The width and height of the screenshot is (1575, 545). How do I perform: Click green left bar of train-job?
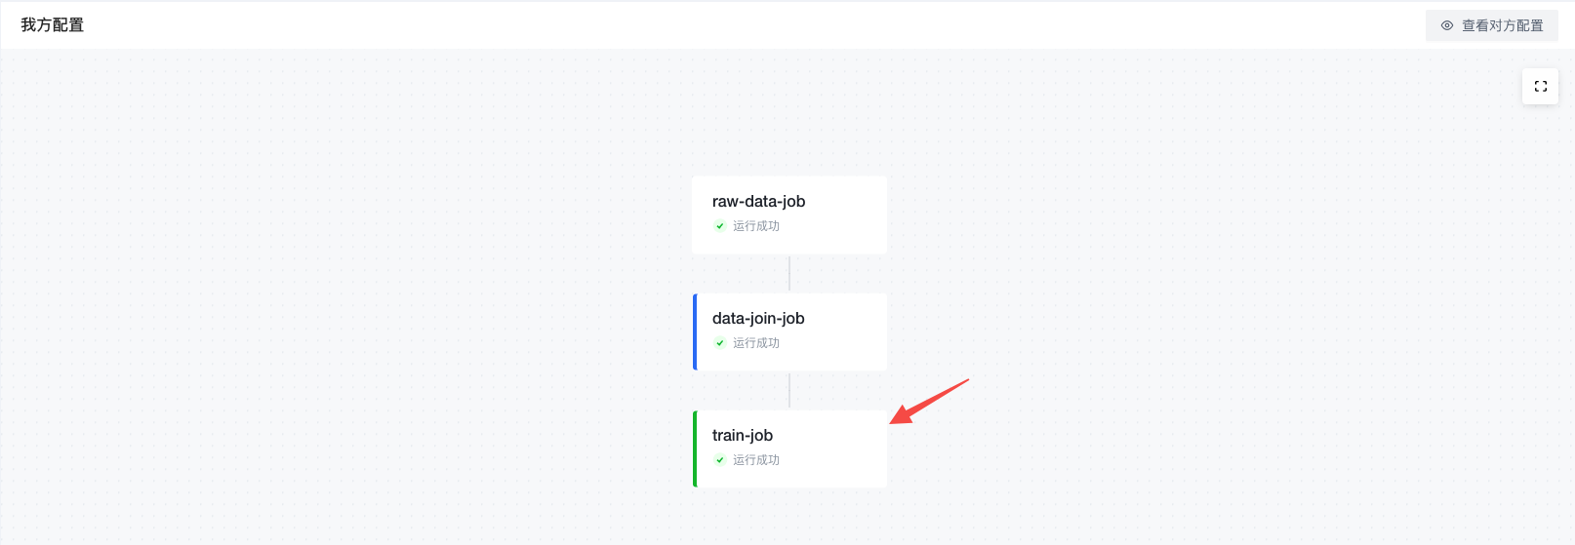click(x=695, y=448)
